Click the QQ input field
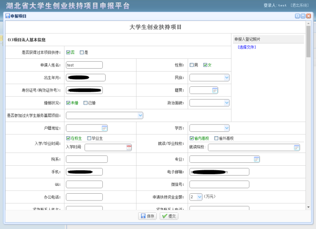This screenshot has width=316, height=229. coord(84,184)
